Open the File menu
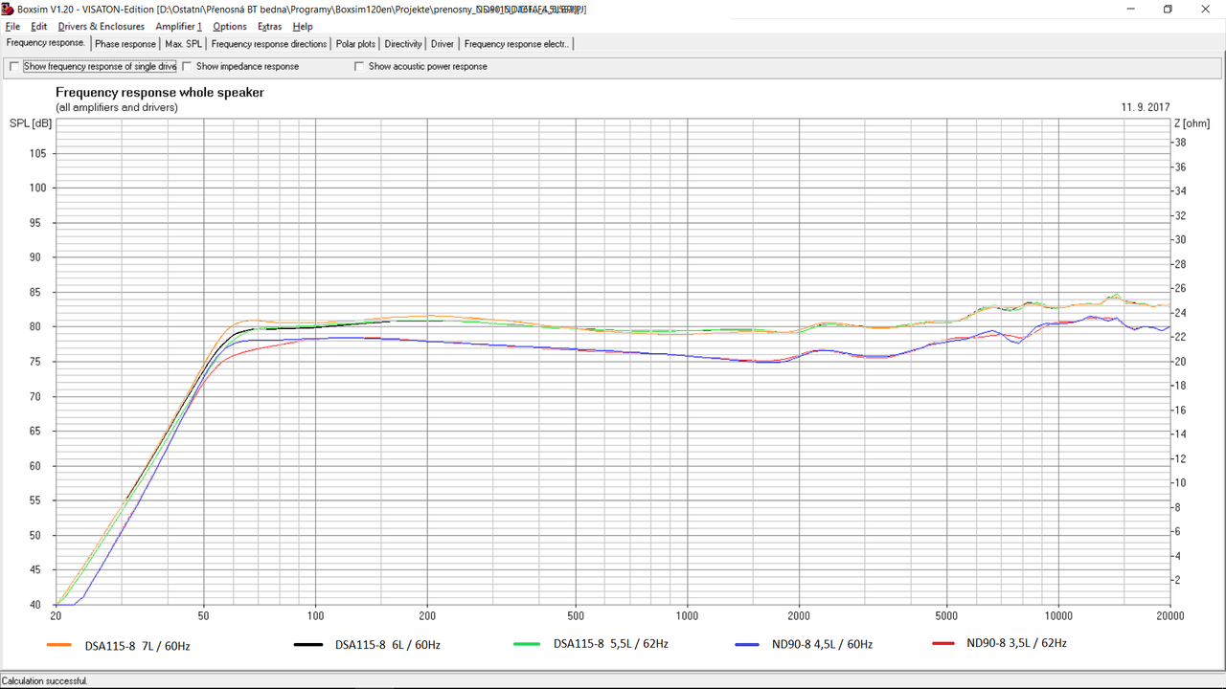The image size is (1226, 689). pyautogui.click(x=12, y=27)
